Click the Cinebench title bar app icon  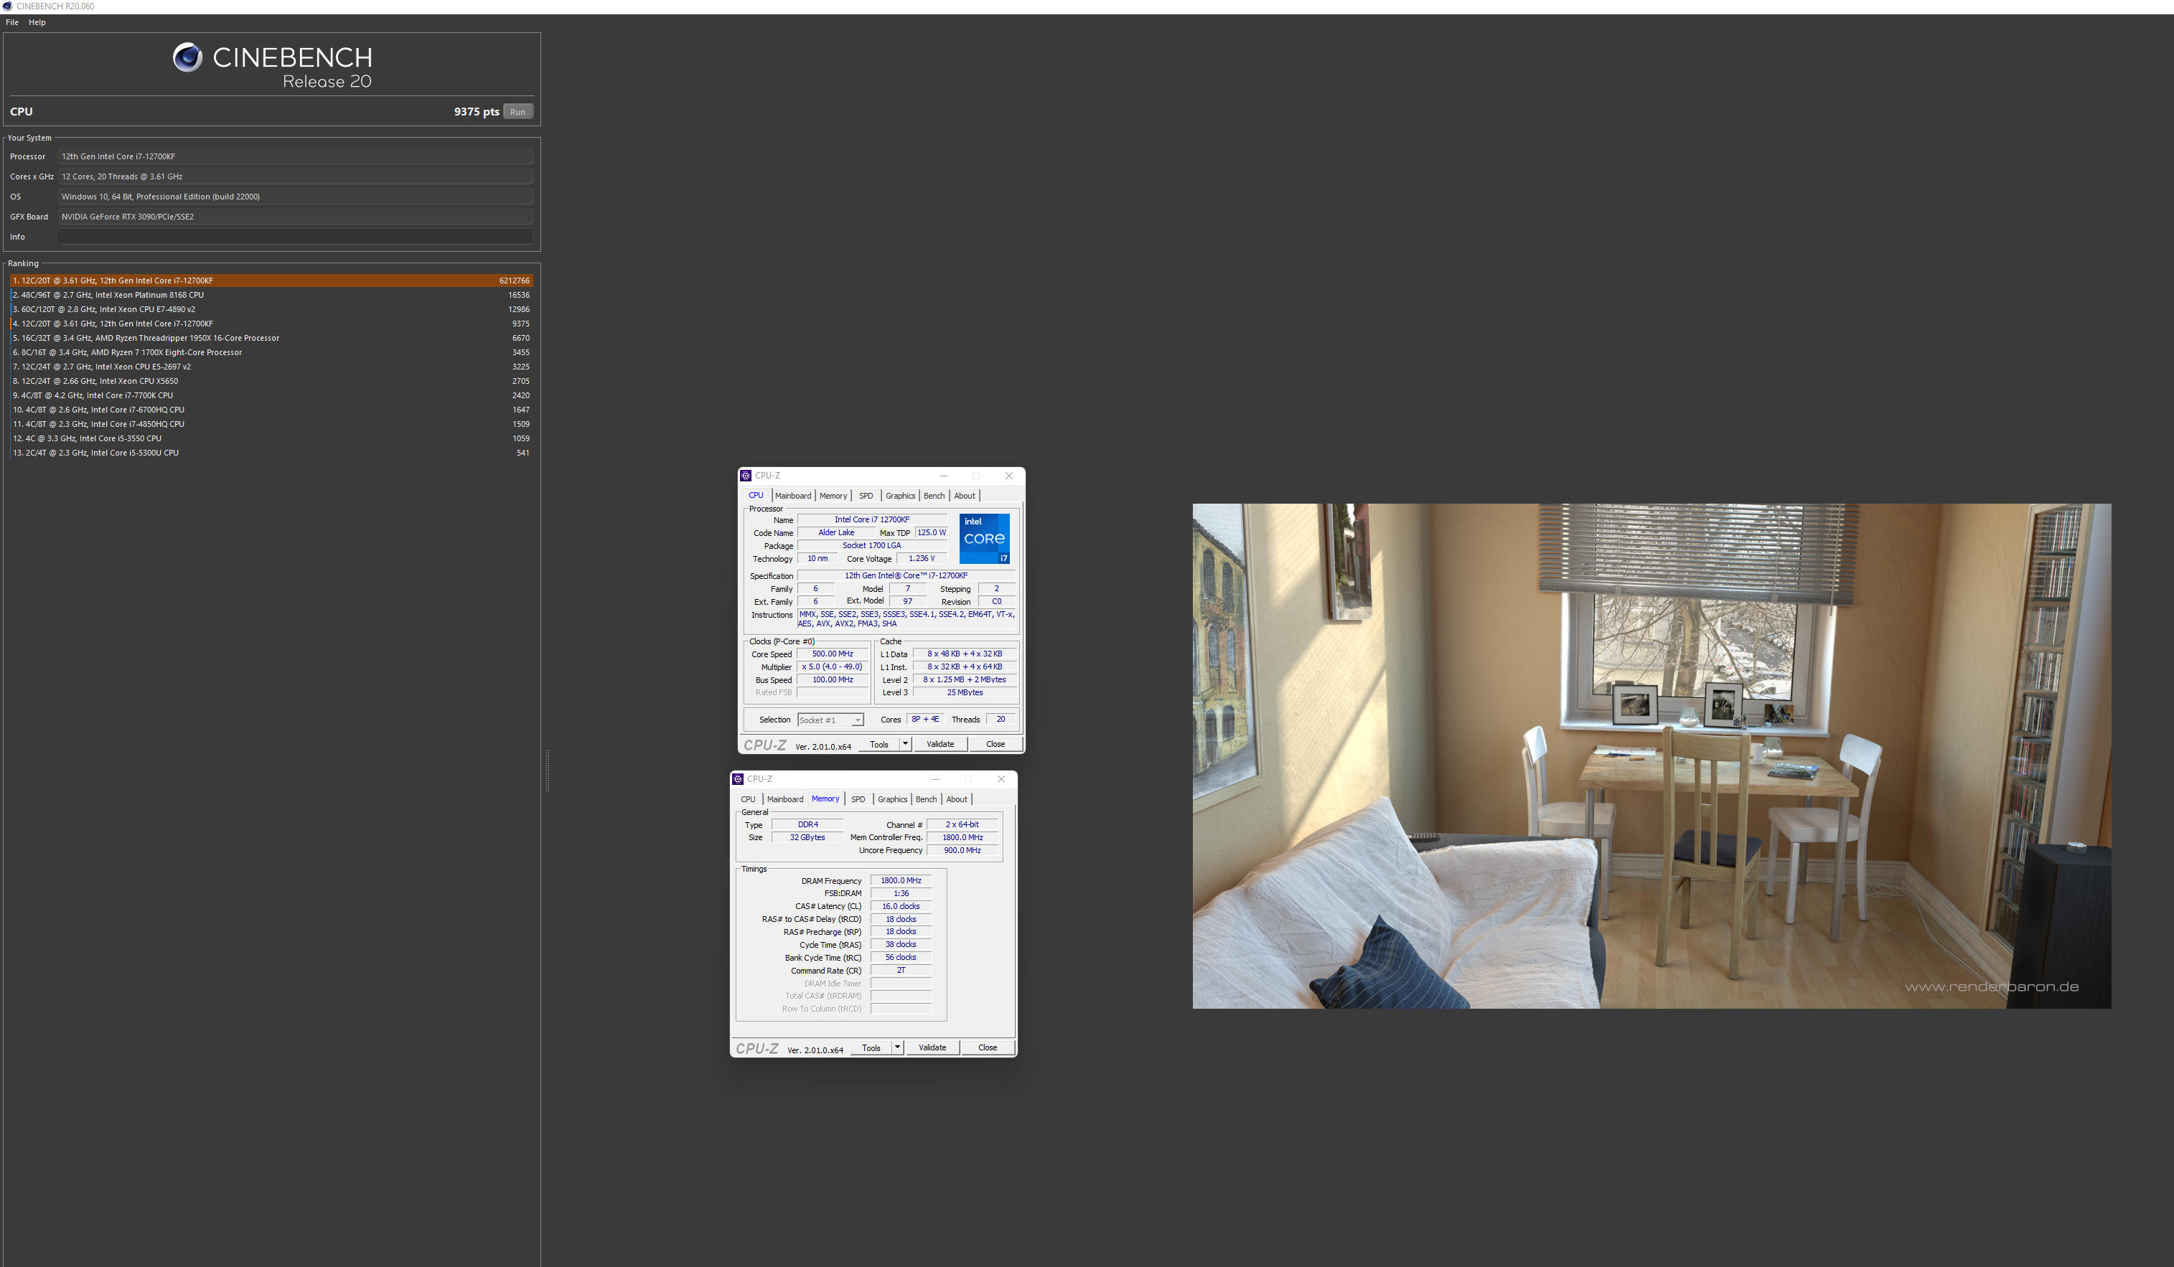coord(7,6)
